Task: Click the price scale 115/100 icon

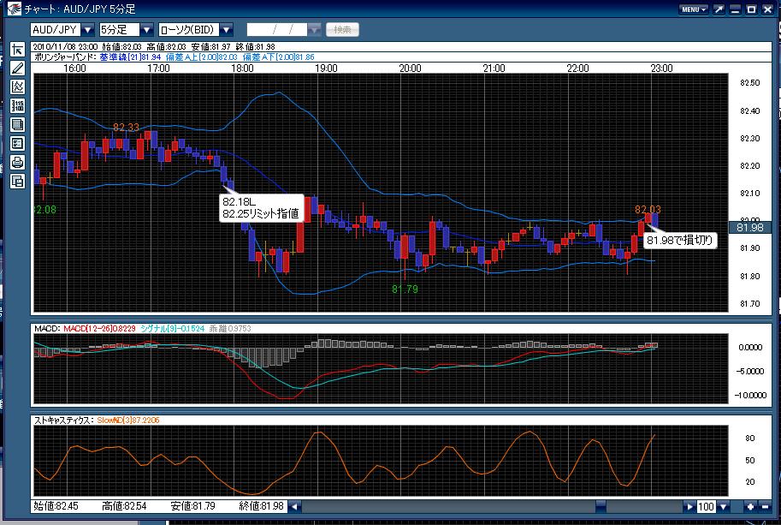Action: [17, 105]
